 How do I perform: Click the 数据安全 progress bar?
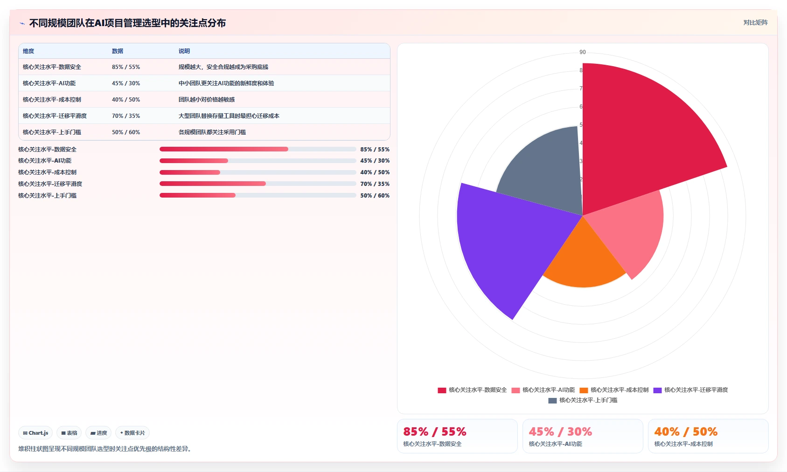click(258, 149)
